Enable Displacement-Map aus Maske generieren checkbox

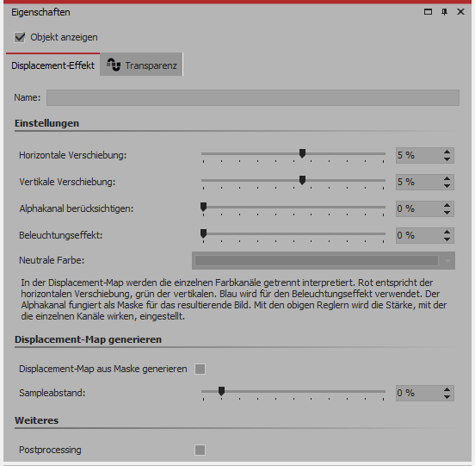click(x=200, y=369)
